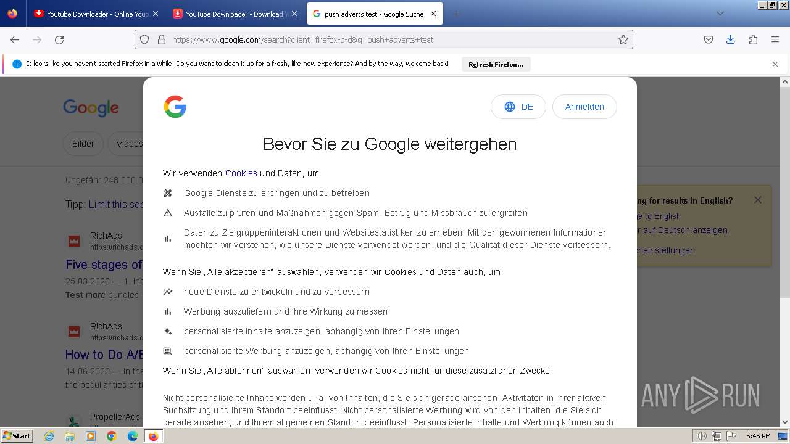The width and height of the screenshot is (790, 444).
Task: Launch Internet Explorer from taskbar
Action: pyautogui.click(x=49, y=436)
